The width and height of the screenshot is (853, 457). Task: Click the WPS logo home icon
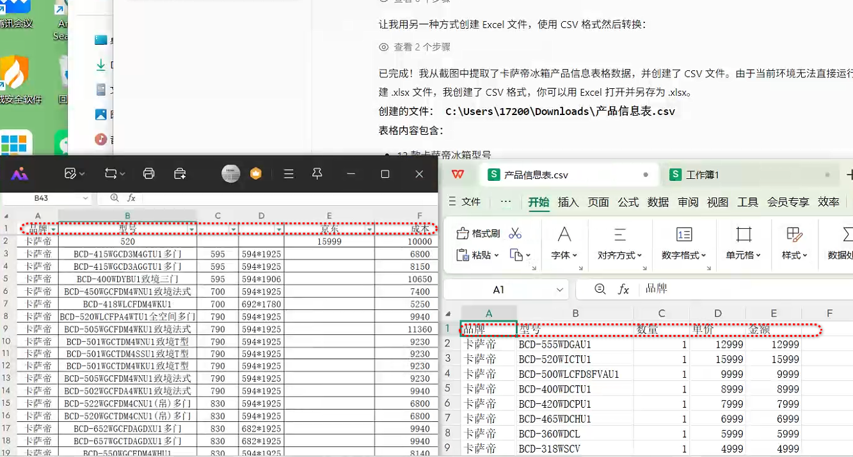(x=458, y=174)
